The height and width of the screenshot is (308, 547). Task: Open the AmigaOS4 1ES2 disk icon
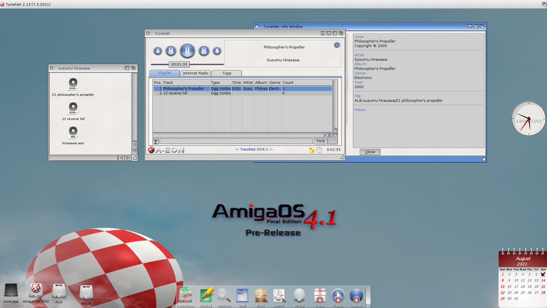tap(36, 291)
